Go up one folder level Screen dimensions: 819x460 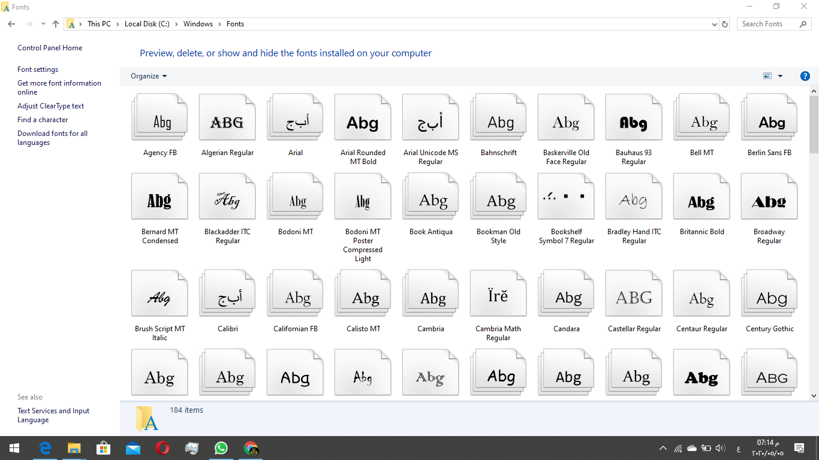56,24
